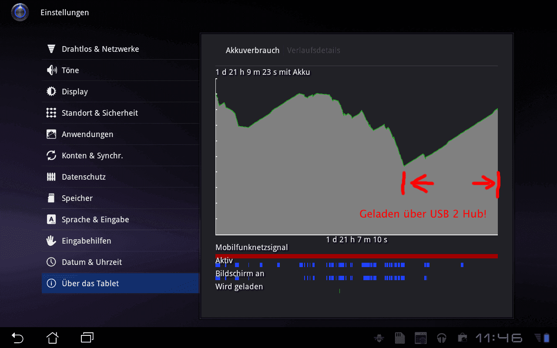Click the speaker icon beside Töne
557x348 pixels.
pos(51,70)
